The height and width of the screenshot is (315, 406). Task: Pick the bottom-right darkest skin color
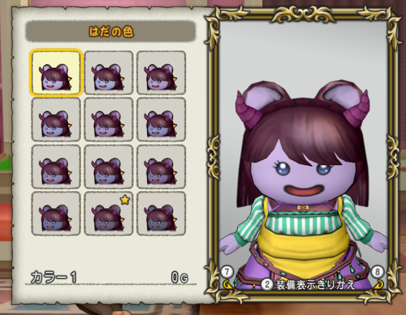click(x=161, y=213)
